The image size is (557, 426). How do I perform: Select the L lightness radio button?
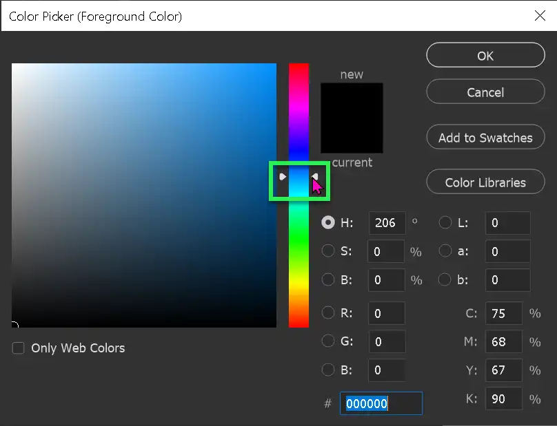tap(445, 222)
